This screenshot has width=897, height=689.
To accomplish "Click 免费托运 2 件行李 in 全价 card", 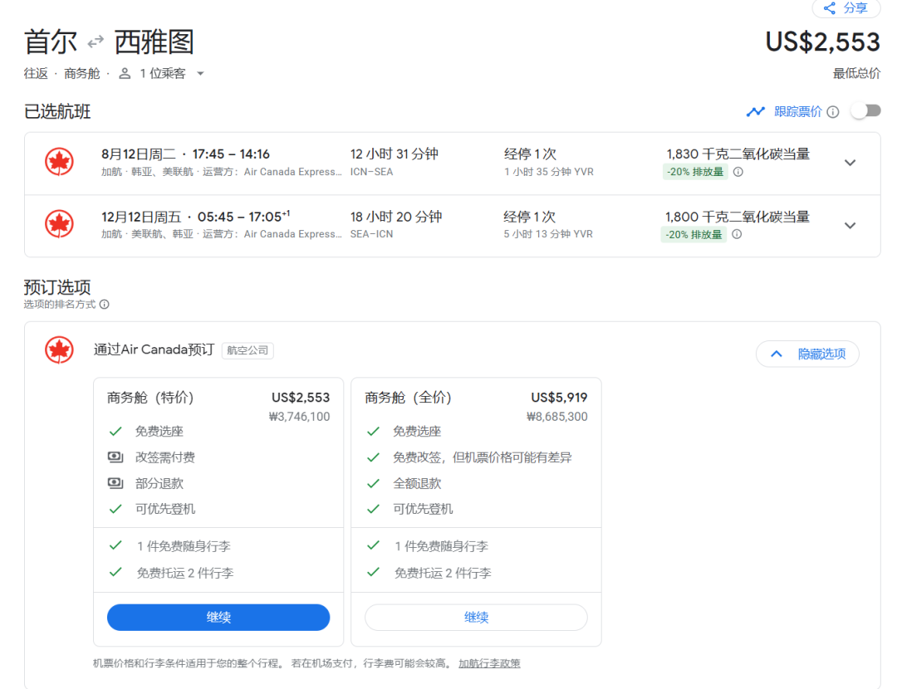I will (x=442, y=573).
